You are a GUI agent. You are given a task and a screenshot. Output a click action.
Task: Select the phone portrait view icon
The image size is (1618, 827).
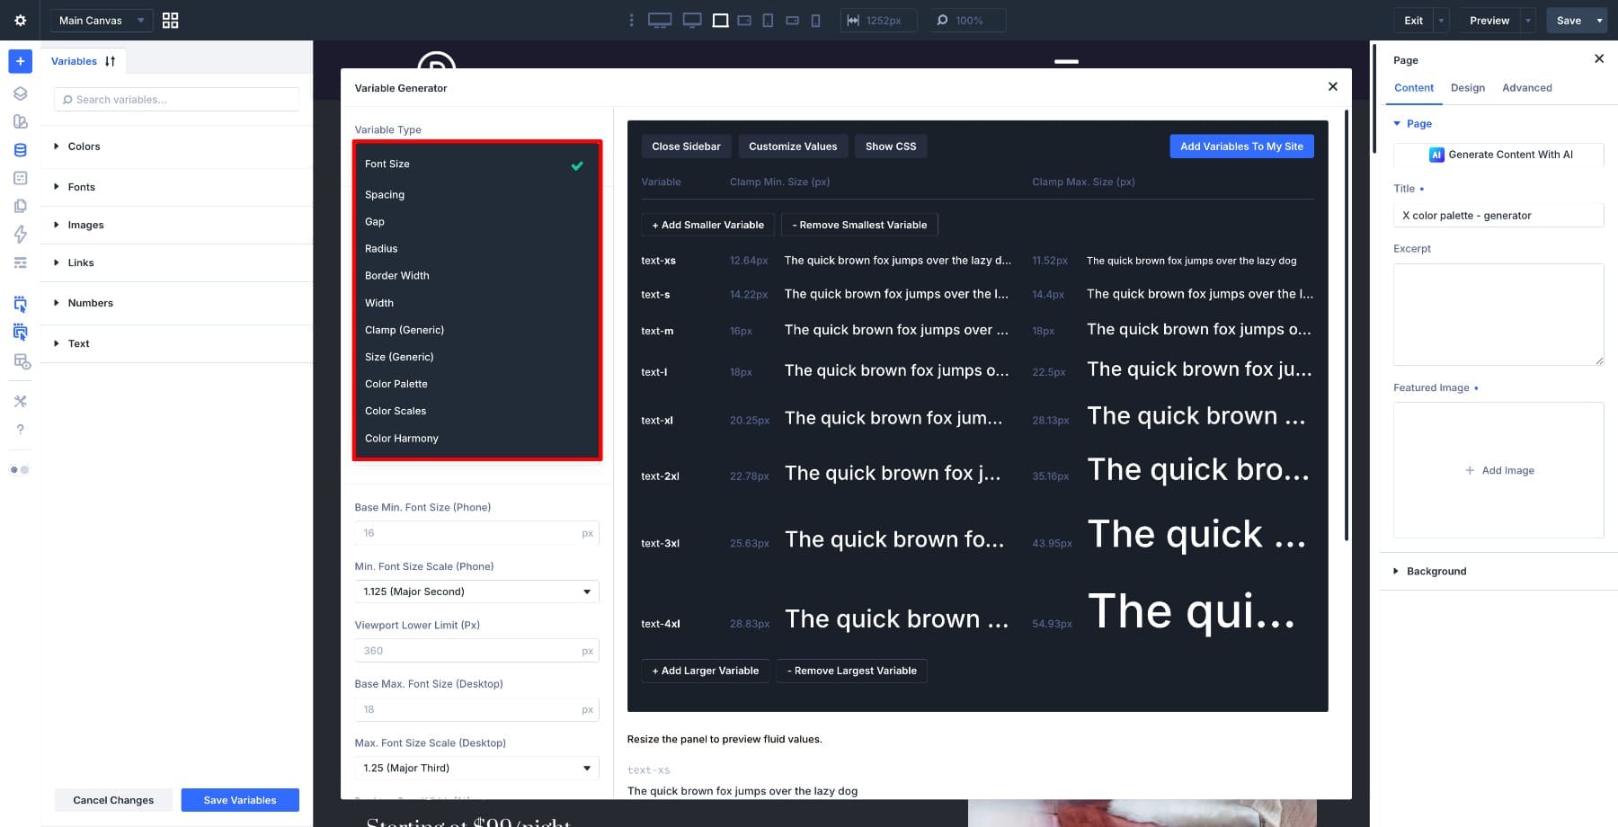(x=815, y=20)
